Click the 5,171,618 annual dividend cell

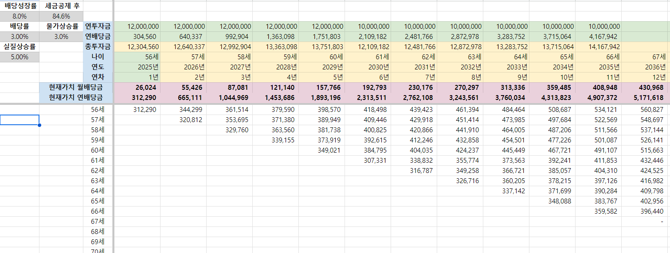pos(645,97)
